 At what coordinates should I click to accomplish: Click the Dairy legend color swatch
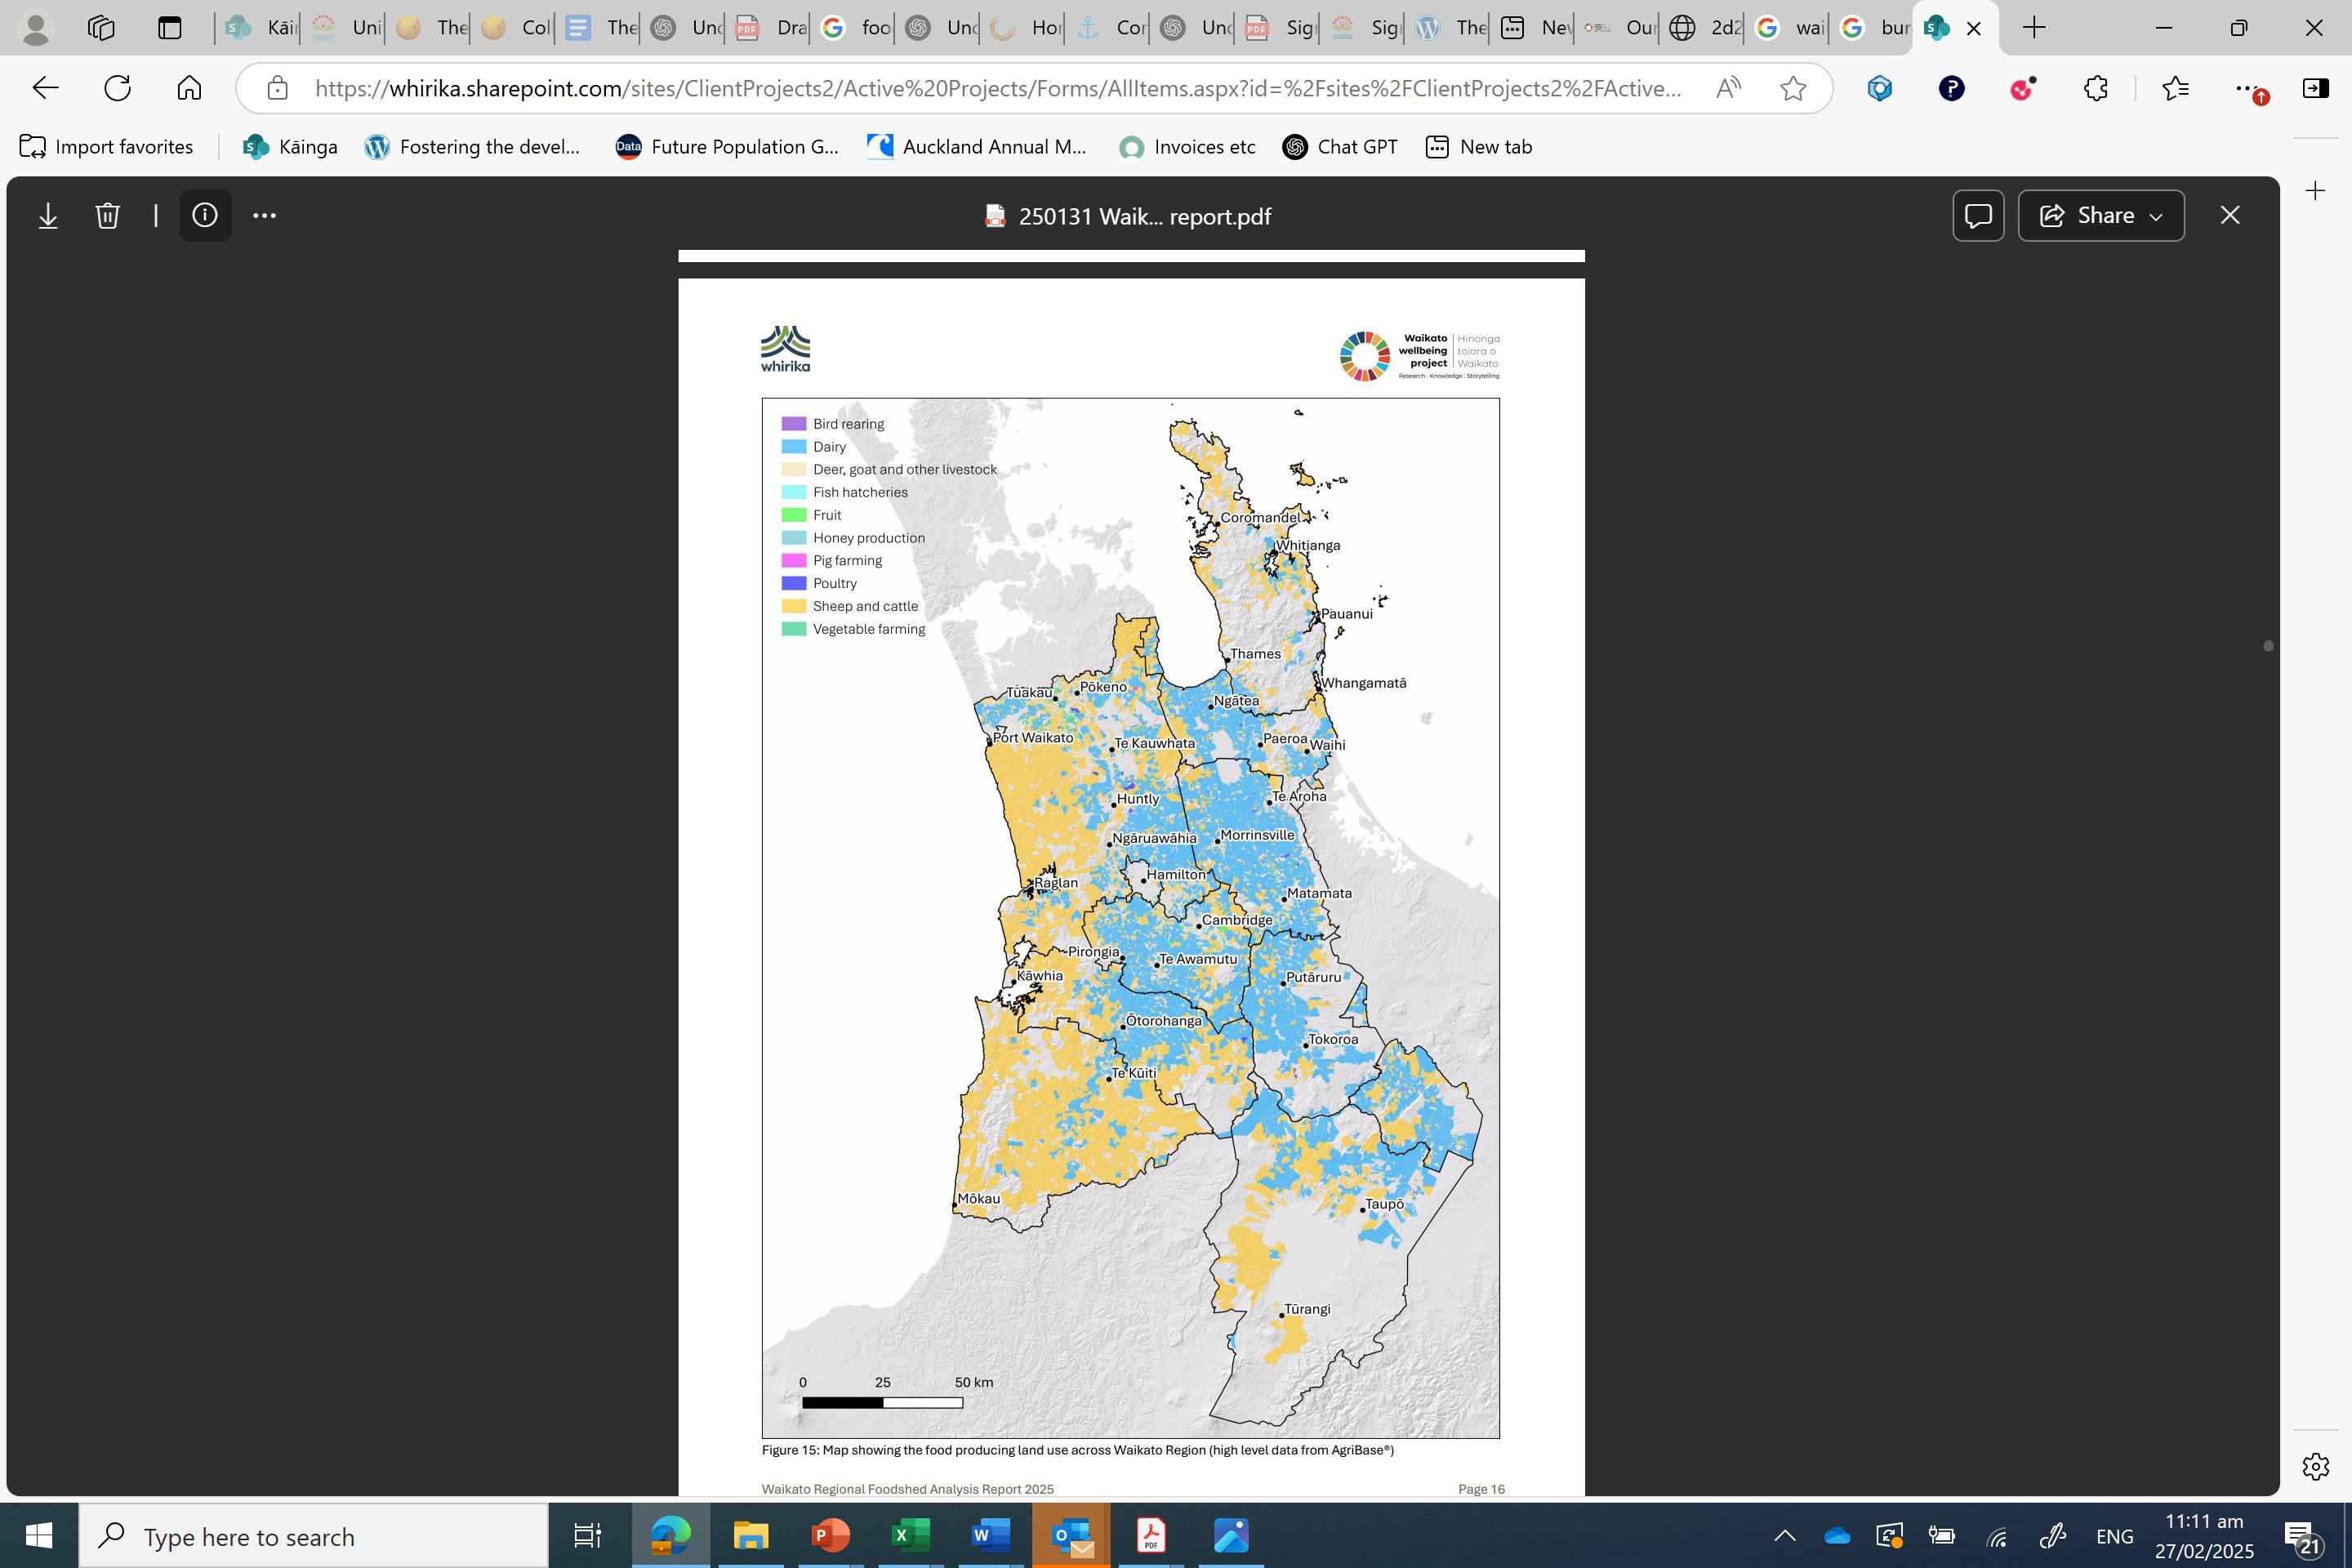793,447
